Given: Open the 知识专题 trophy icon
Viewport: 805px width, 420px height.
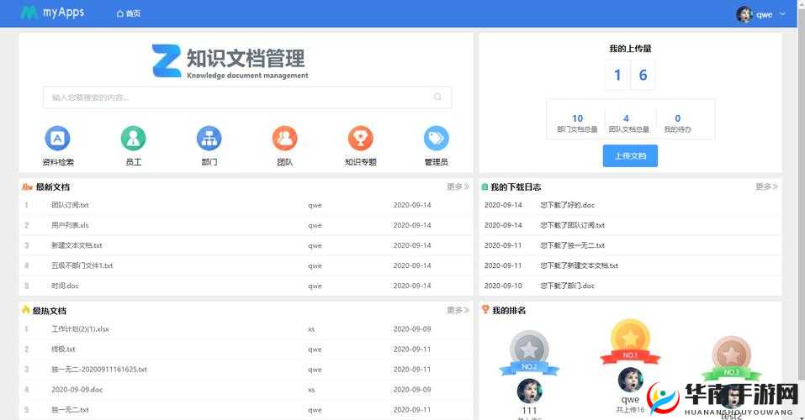Looking at the screenshot, I should point(360,138).
